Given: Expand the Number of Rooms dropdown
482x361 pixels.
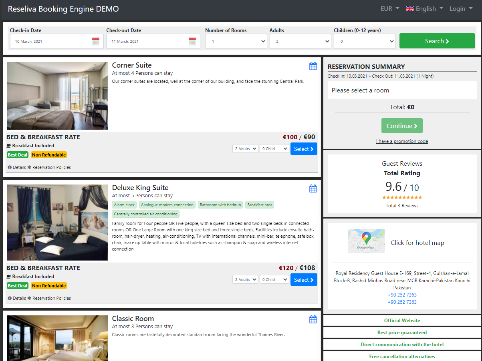Looking at the screenshot, I should pyautogui.click(x=236, y=41).
